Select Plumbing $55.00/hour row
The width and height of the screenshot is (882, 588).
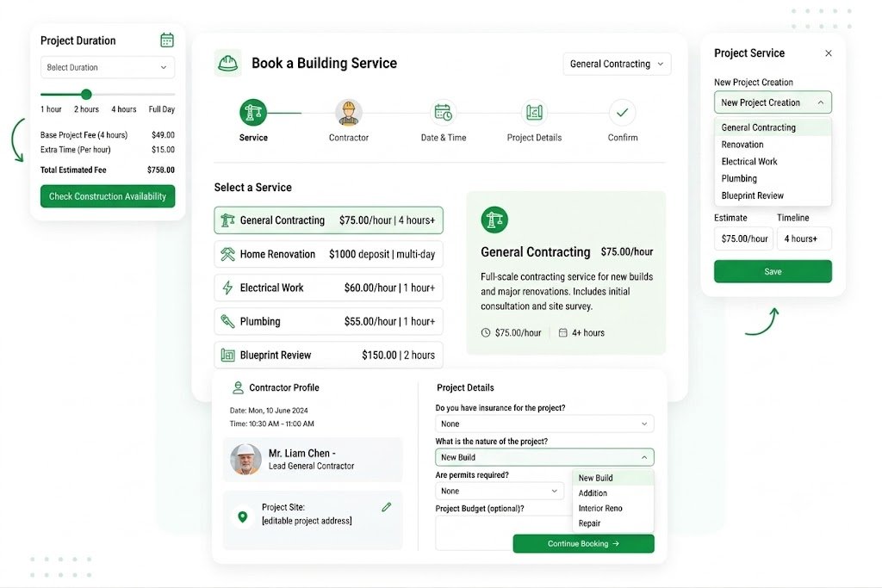pyautogui.click(x=328, y=321)
